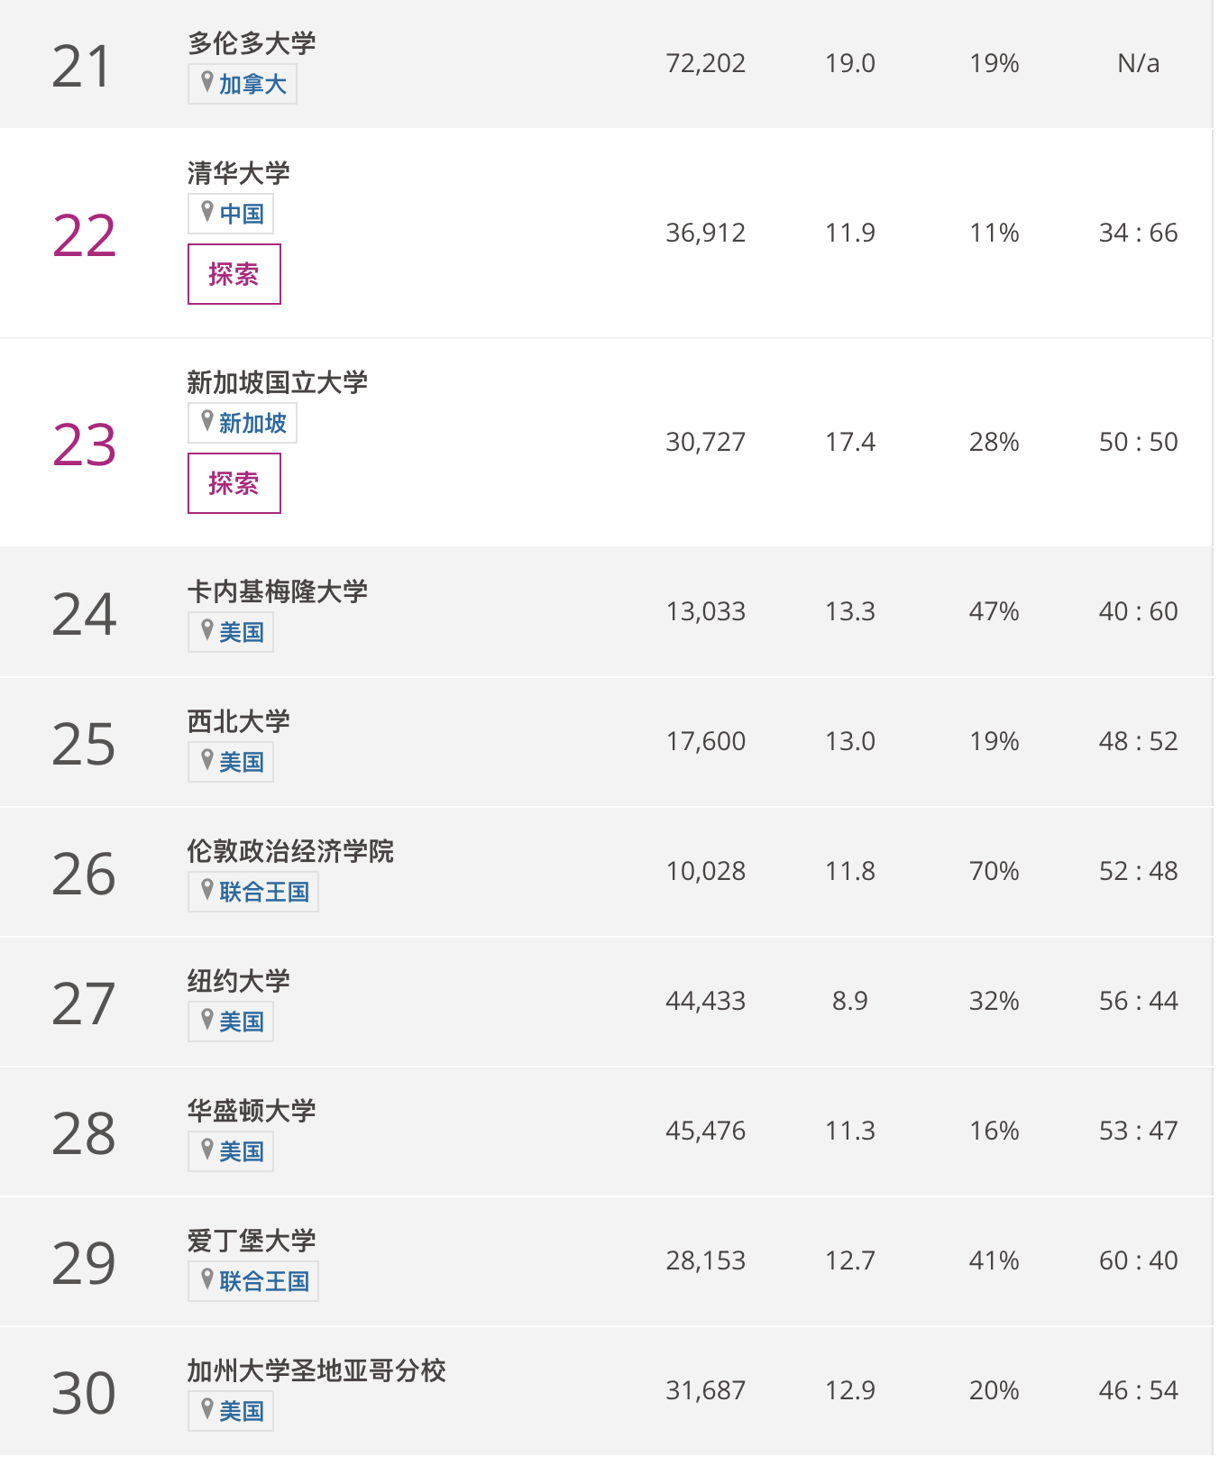Click the 美国 tag under 西北大学
This screenshot has width=1219, height=1457.
click(231, 762)
